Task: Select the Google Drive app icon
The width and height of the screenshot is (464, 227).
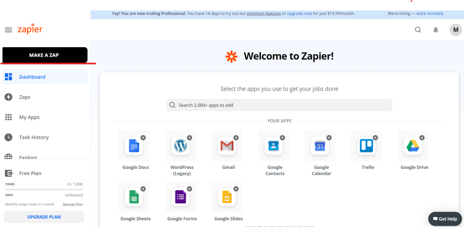Action: (x=413, y=146)
